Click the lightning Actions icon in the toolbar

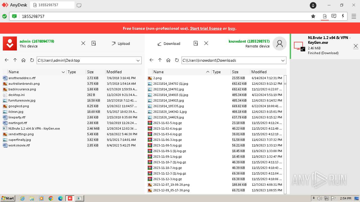[x=343, y=16]
